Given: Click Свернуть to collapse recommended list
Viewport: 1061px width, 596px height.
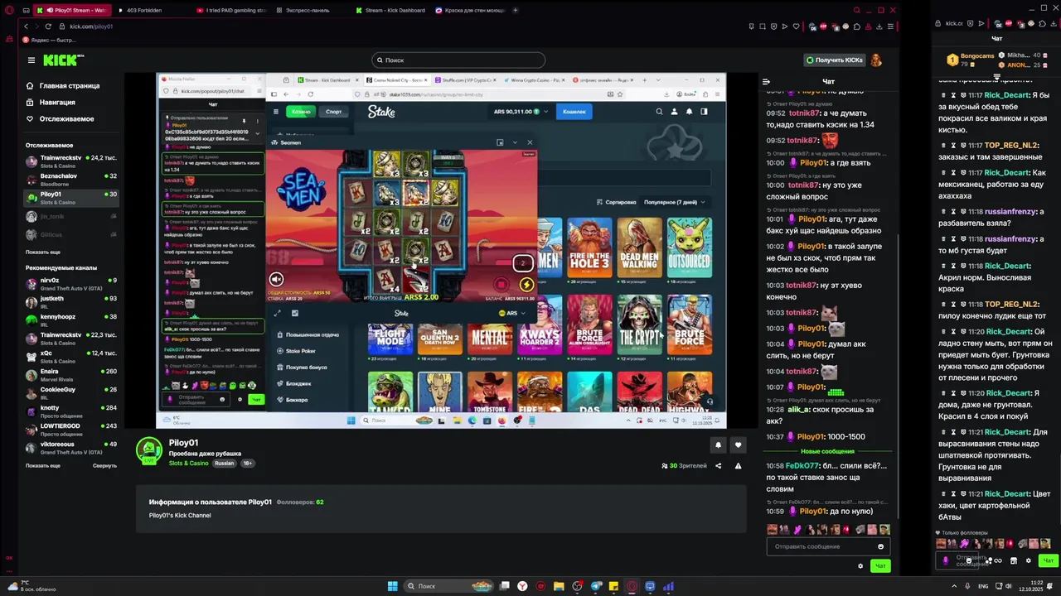Looking at the screenshot, I should (x=104, y=465).
